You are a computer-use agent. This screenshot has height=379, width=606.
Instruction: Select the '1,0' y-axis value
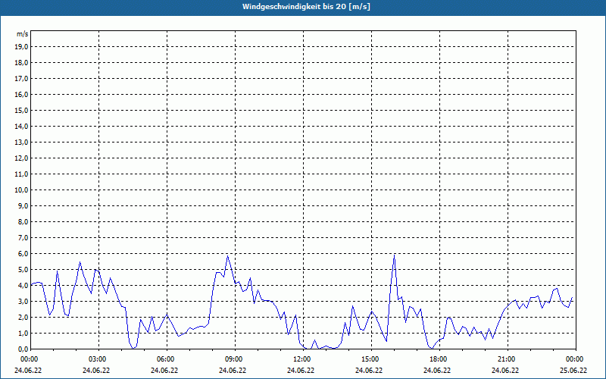23,333
